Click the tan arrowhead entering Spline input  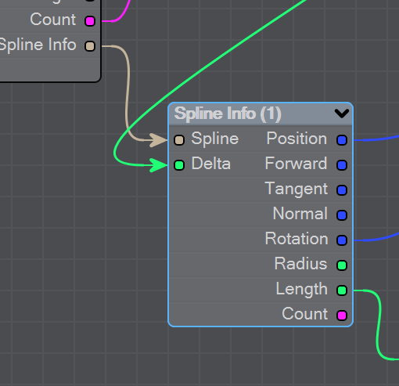pyautogui.click(x=159, y=140)
